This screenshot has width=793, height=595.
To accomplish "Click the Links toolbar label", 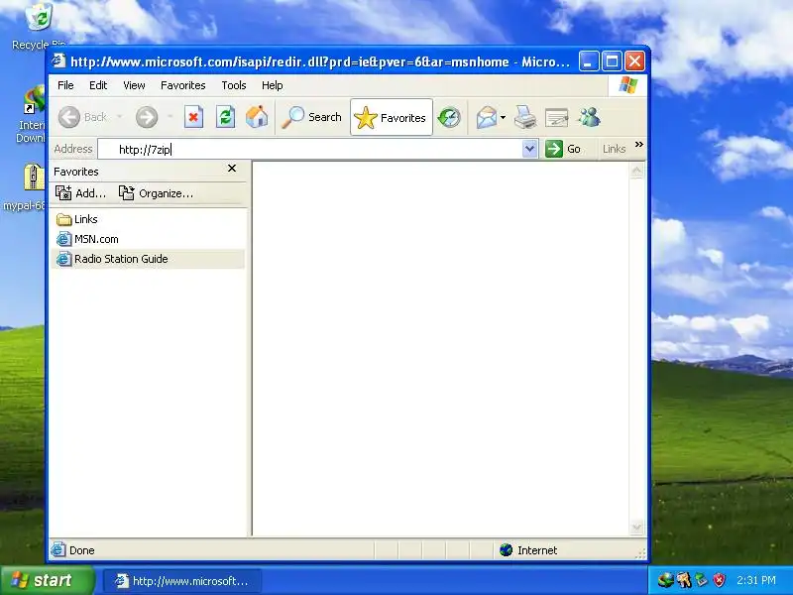I will 614,149.
